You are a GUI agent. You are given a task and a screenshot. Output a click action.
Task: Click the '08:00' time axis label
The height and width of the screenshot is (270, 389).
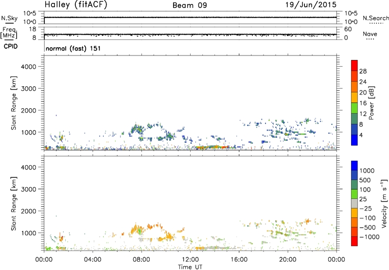pos(141,260)
